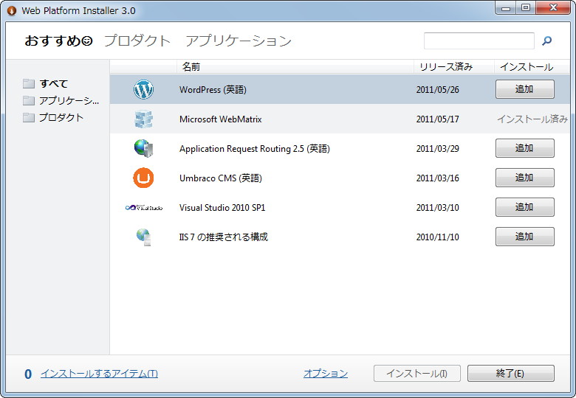Click the date 2011/03/29

[437, 149]
